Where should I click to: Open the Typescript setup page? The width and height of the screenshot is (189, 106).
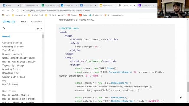13,65
